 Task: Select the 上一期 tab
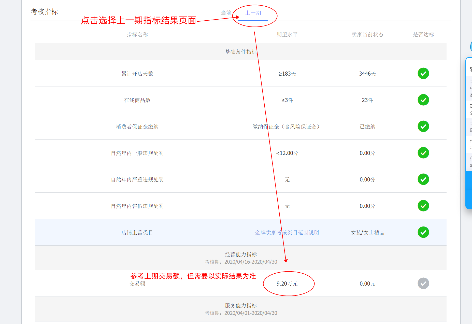click(253, 13)
